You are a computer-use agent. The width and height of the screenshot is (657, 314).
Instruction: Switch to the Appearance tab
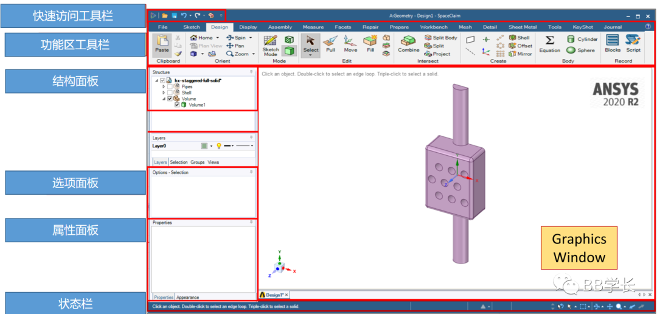(x=187, y=297)
